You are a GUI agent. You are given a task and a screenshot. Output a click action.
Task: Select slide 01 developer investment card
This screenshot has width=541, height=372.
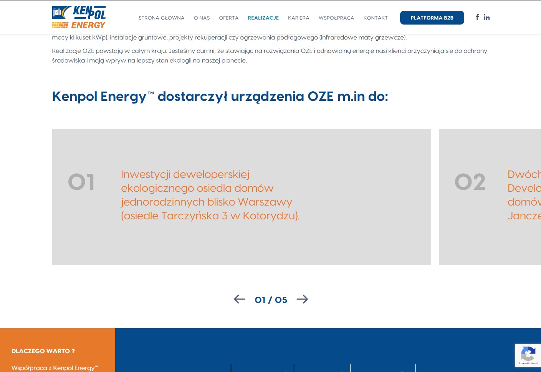tap(242, 197)
